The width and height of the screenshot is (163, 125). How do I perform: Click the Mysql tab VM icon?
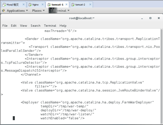click(x=4, y=5)
